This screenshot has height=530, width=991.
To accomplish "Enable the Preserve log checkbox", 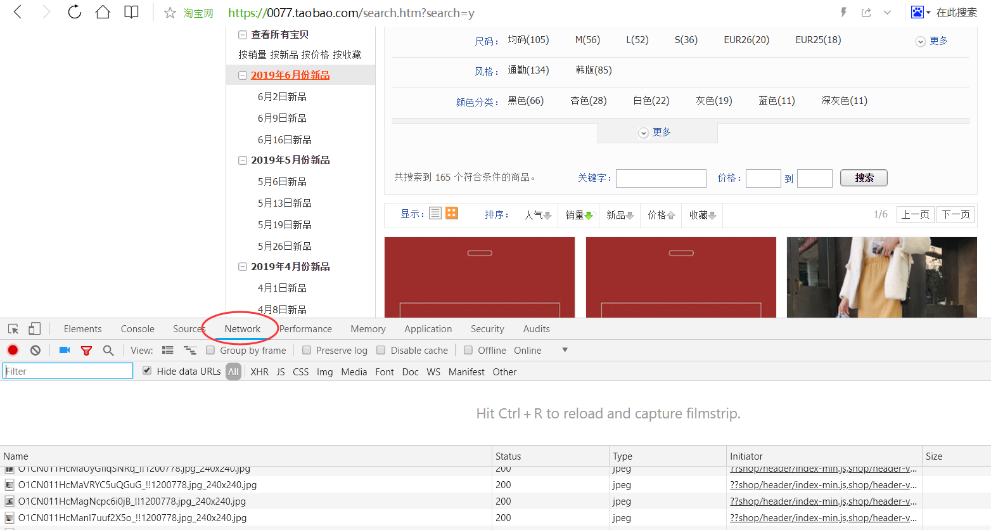I will [x=307, y=350].
